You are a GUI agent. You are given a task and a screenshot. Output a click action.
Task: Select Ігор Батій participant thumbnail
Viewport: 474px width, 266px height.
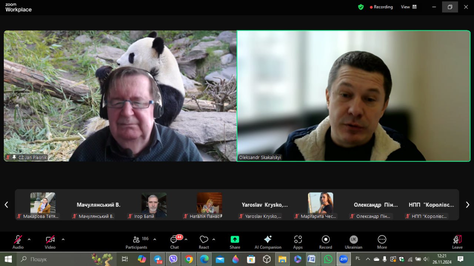[154, 205]
